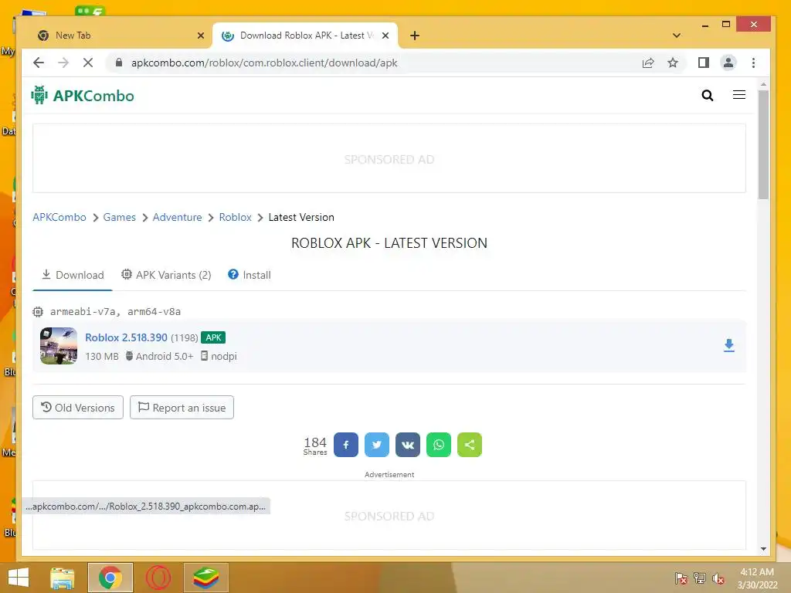Screen dimensions: 791x593
Task: Stop loading the page
Action: tap(88, 63)
